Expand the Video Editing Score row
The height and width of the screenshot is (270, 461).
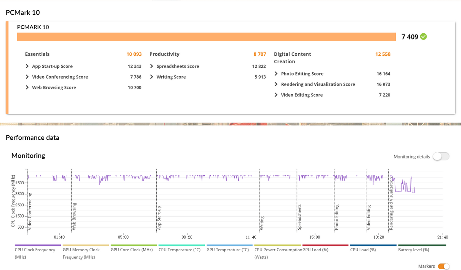[276, 95]
